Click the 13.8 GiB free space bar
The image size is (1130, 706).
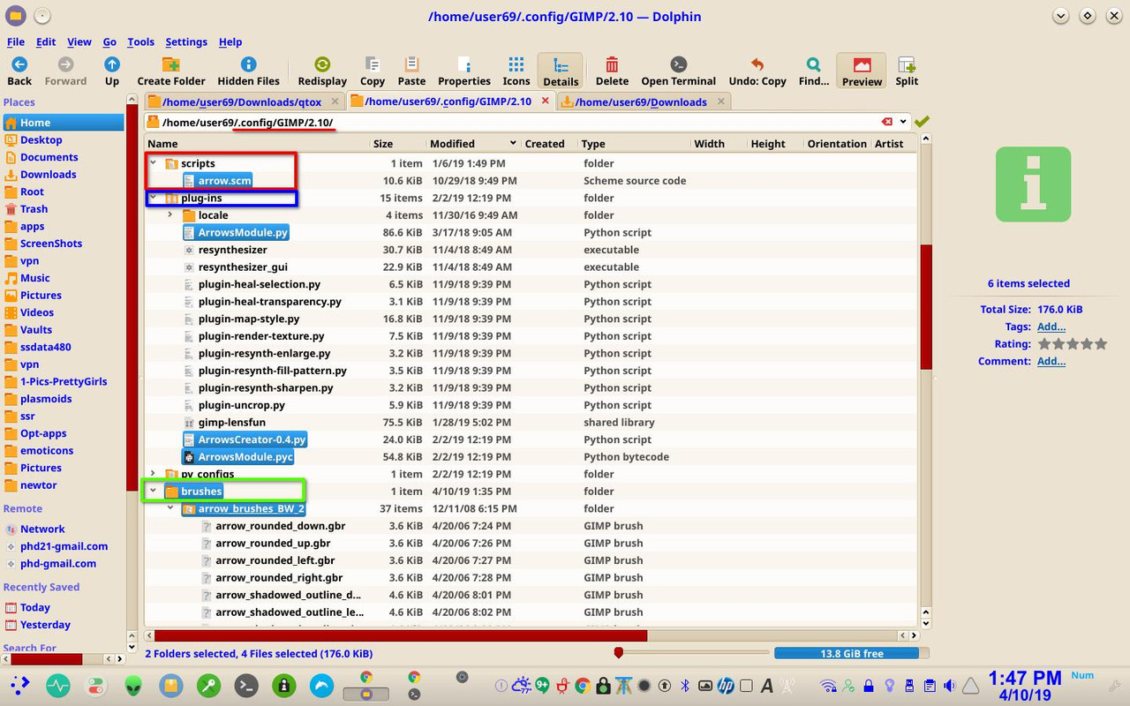tap(852, 653)
